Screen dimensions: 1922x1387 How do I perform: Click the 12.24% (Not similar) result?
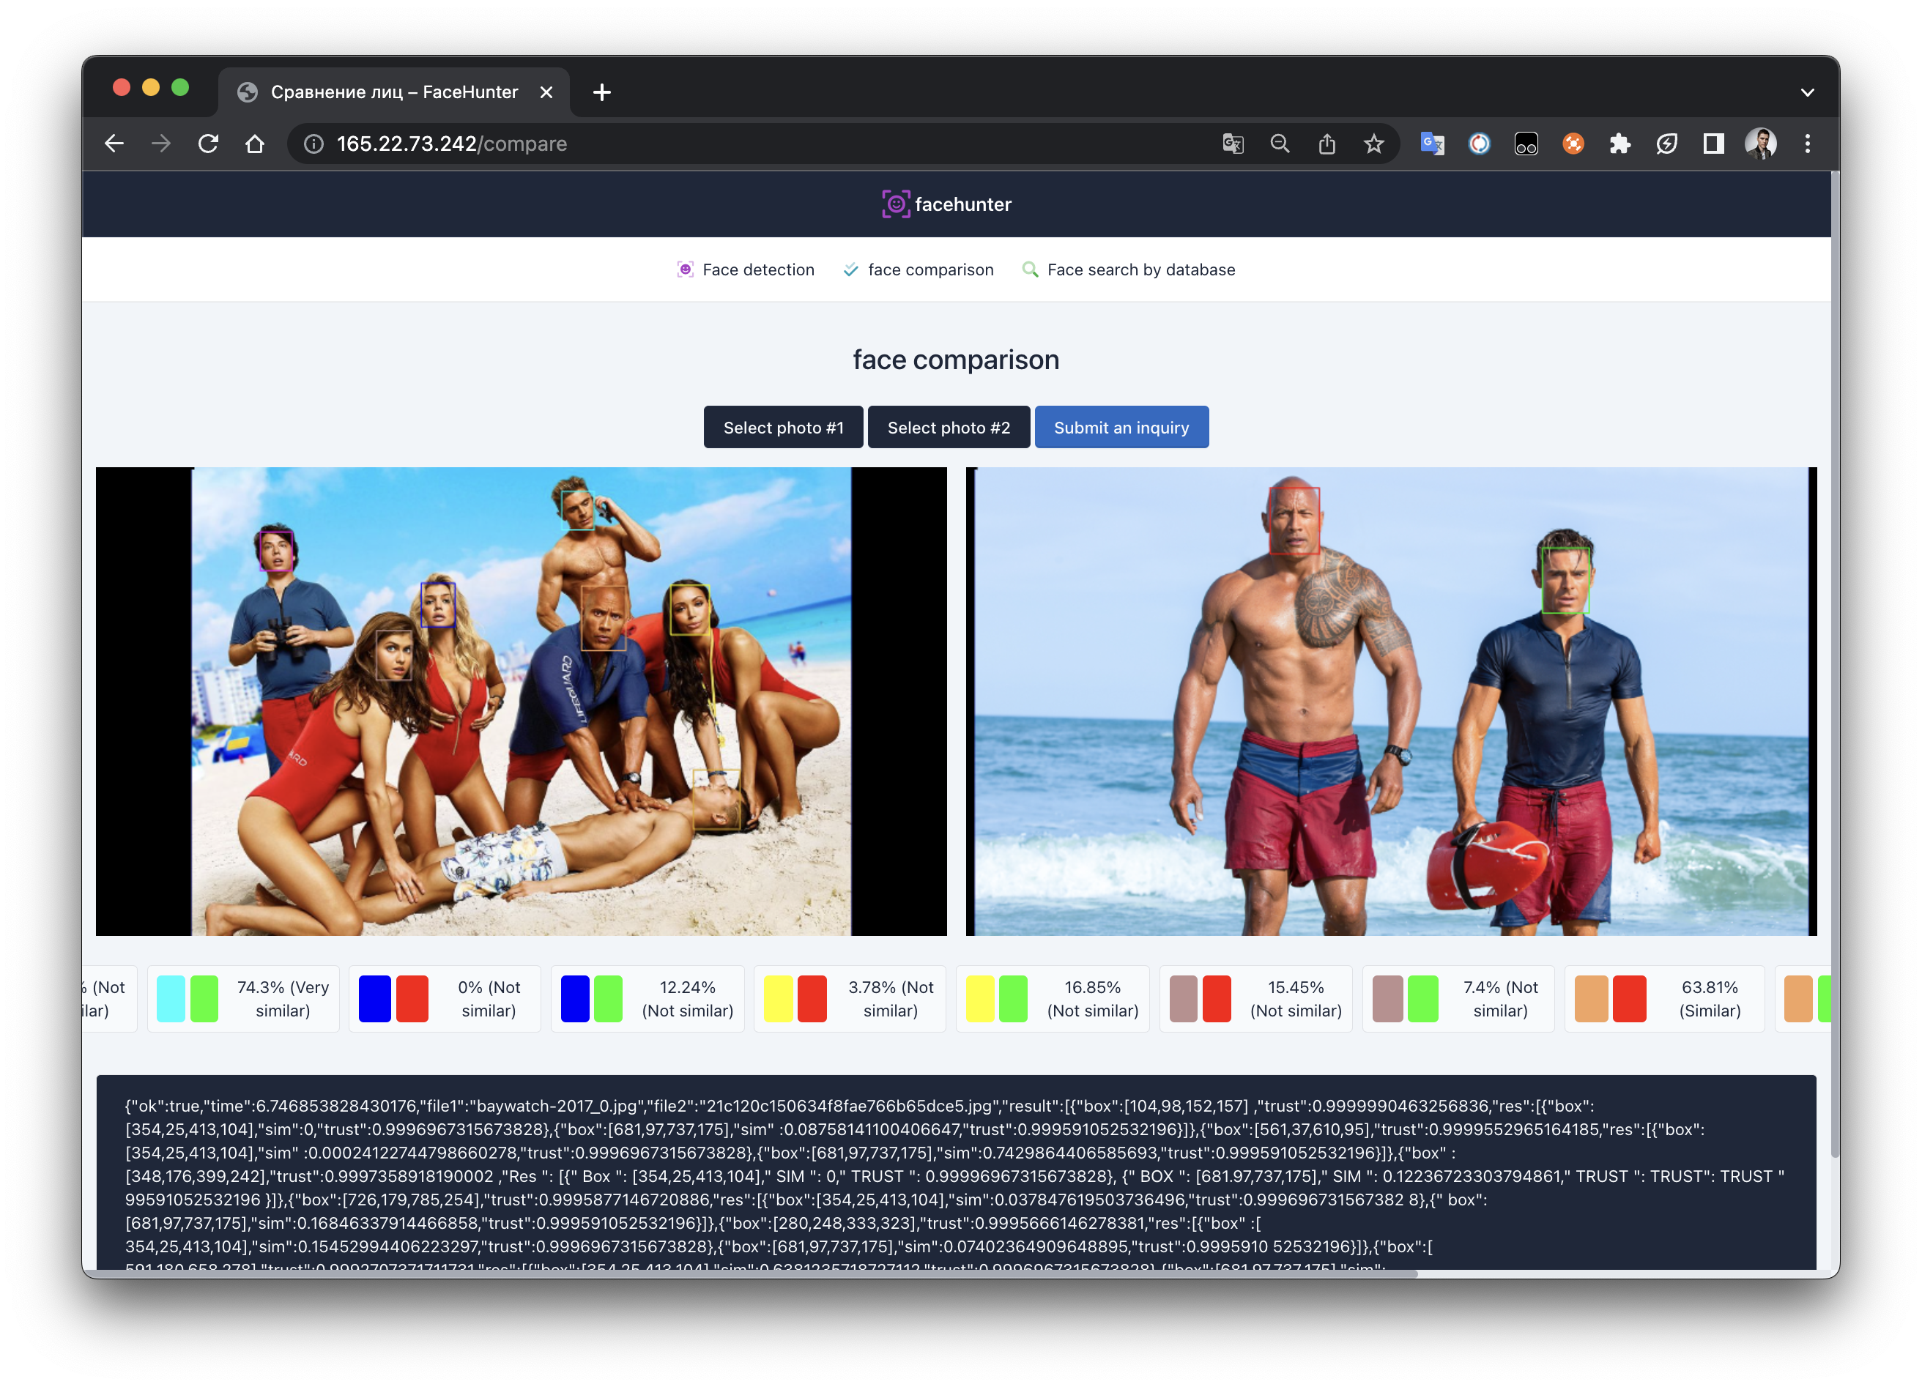pos(687,999)
